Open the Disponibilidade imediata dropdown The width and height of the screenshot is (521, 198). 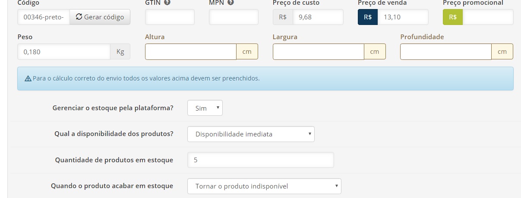tap(251, 134)
